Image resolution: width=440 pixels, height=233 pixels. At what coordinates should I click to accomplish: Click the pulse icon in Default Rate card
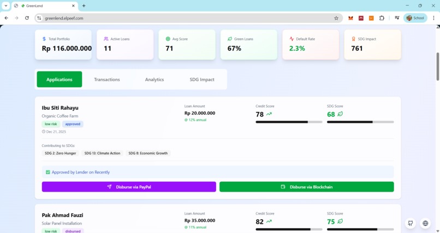click(292, 39)
